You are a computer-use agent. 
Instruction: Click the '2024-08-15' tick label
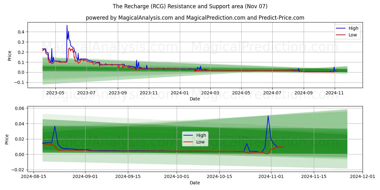click(34, 177)
